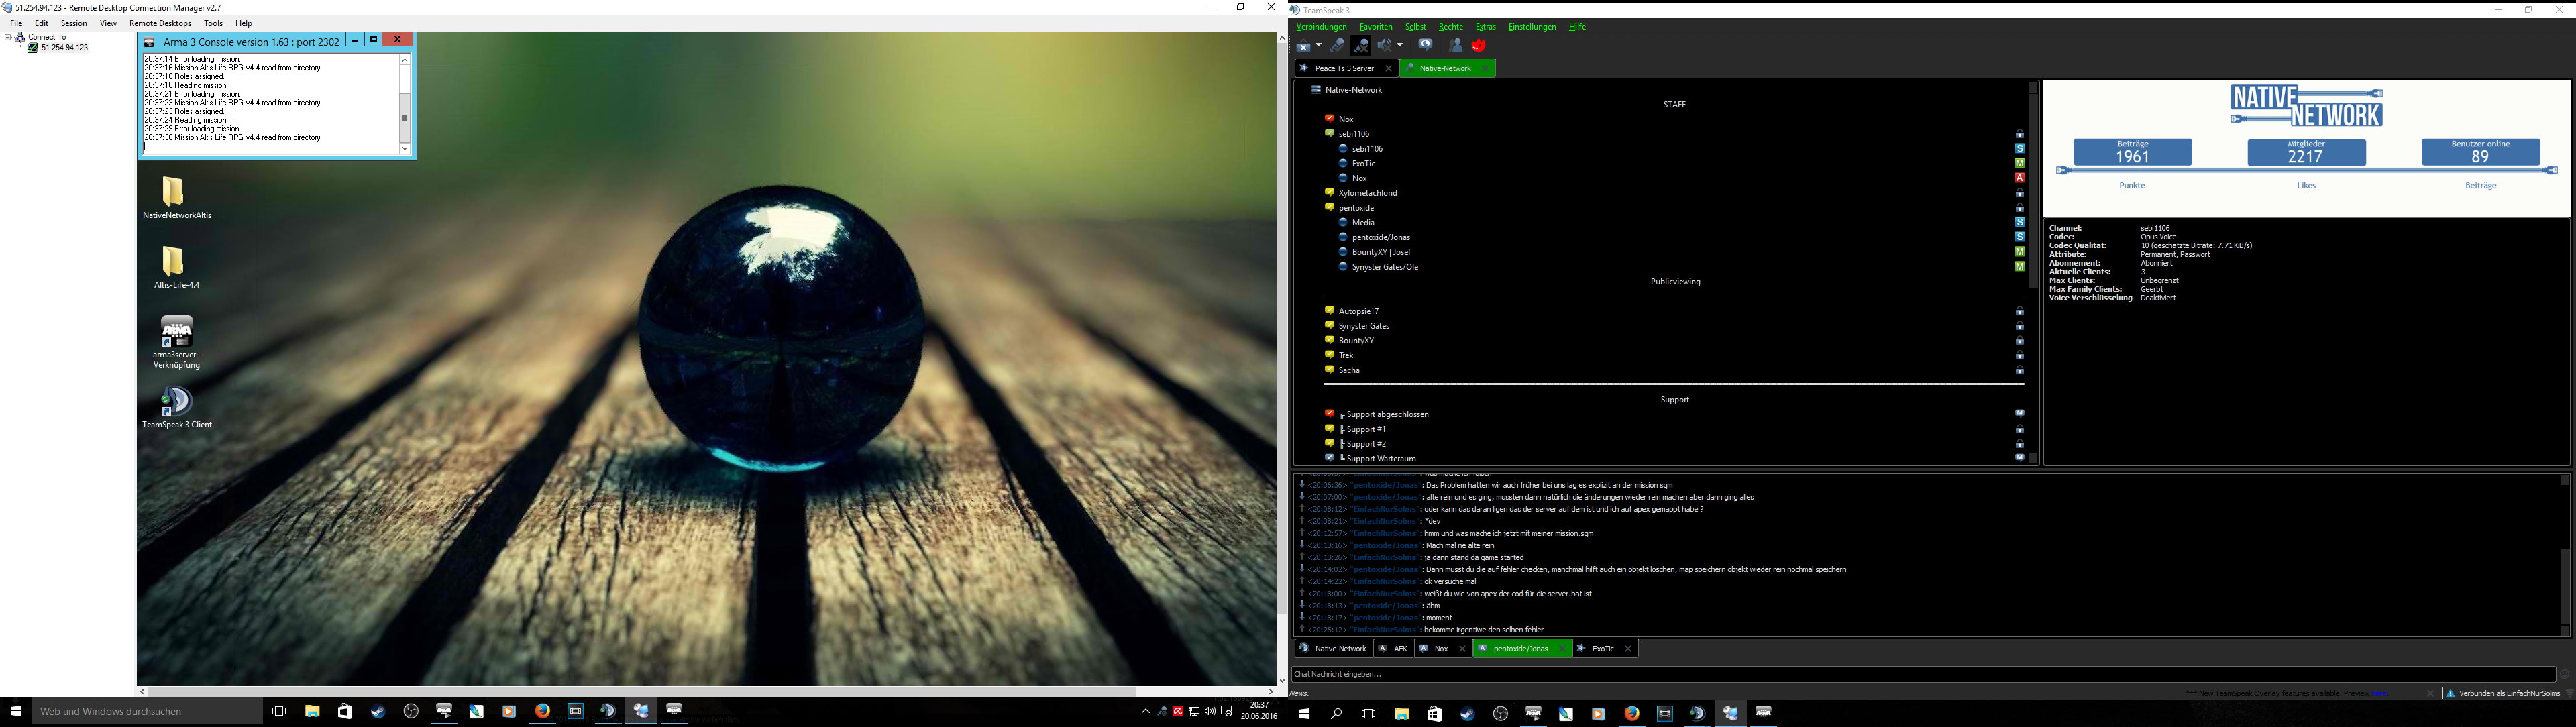Toggle microphone mute in TeamSpeak toolbar
Screen dimensions: 2576x727
click(1361, 45)
